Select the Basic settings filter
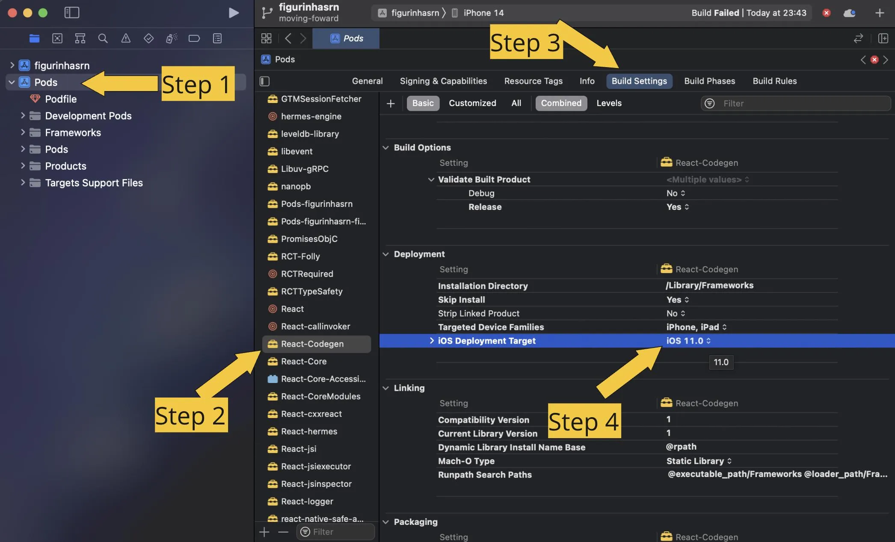Viewport: 895px width, 542px height. click(x=423, y=103)
